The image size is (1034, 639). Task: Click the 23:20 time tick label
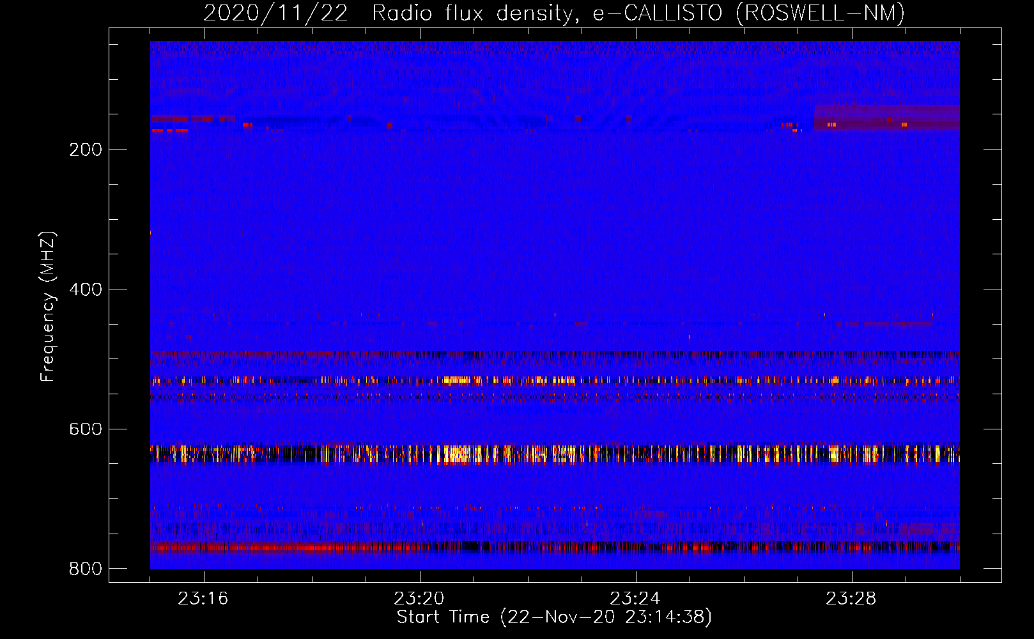coord(419,599)
